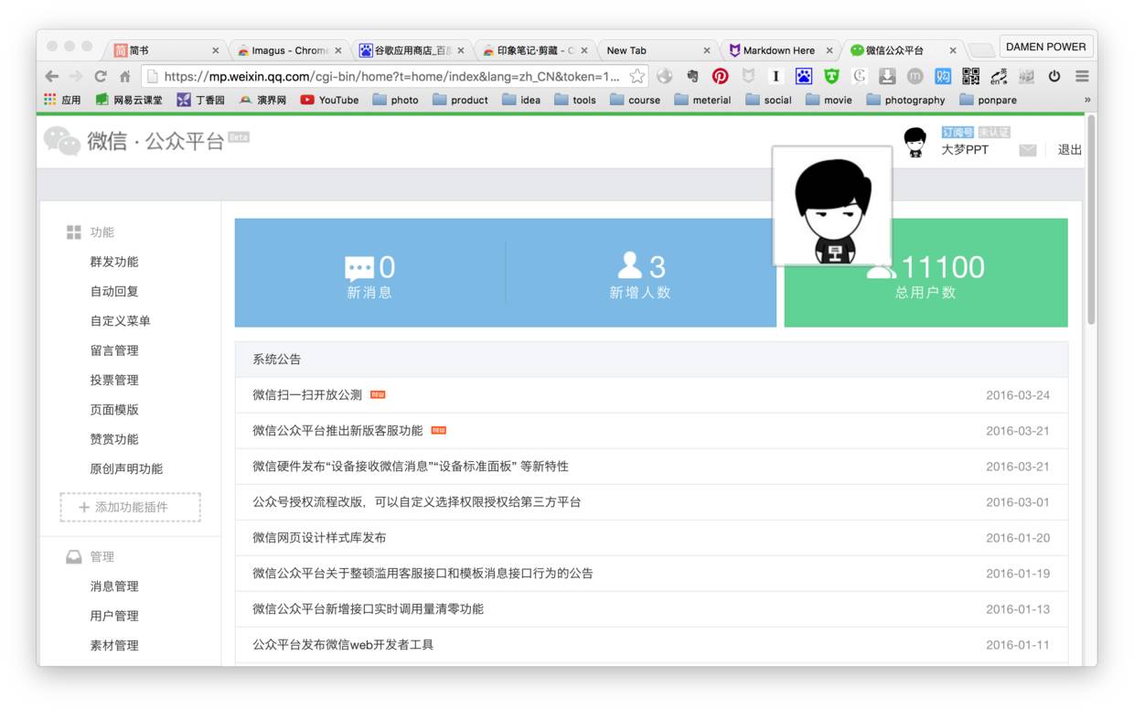Open the blue shopping 购 extension
This screenshot has width=1134, height=710.
click(x=943, y=77)
